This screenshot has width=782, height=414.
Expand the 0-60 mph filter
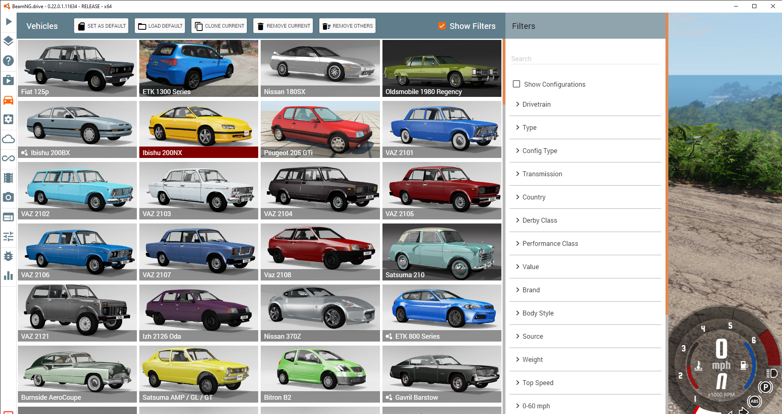(585, 405)
